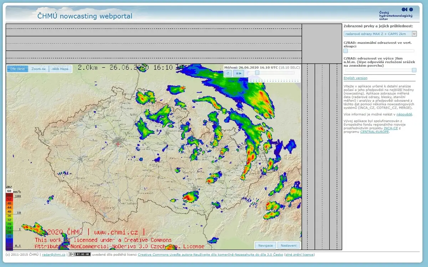Follow the CENTRAL-EUROPE programme link
This screenshot has height=267, width=428.
374,132
